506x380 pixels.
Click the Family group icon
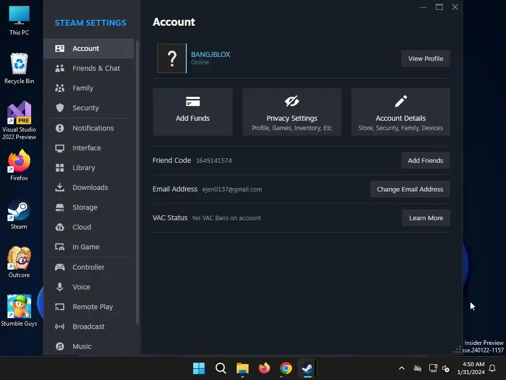pos(60,88)
